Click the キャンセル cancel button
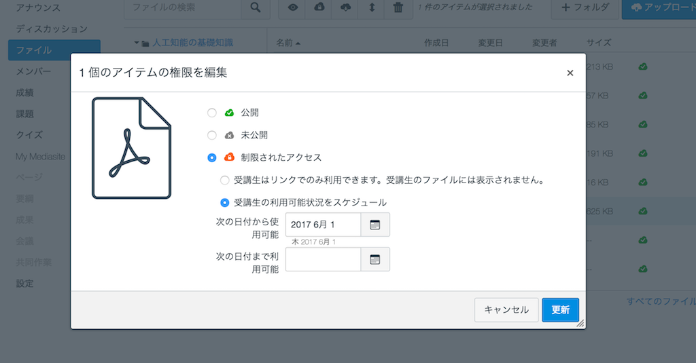This screenshot has height=363, width=696. pyautogui.click(x=506, y=310)
